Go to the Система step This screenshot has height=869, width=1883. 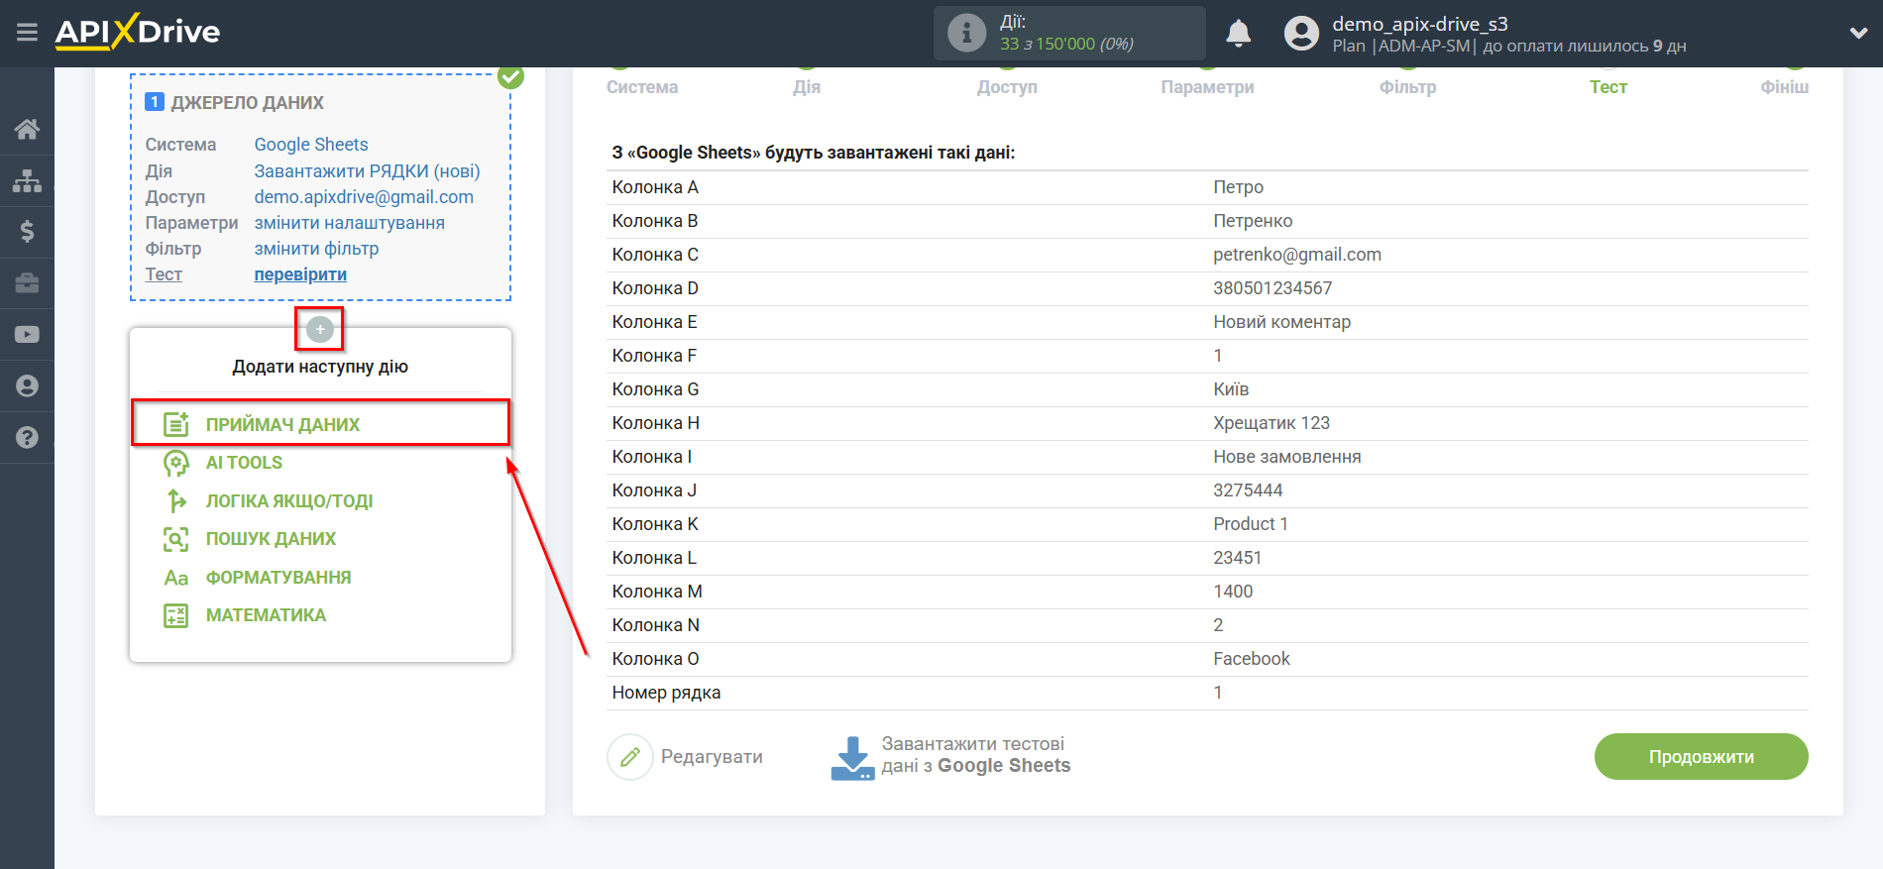[x=642, y=87]
